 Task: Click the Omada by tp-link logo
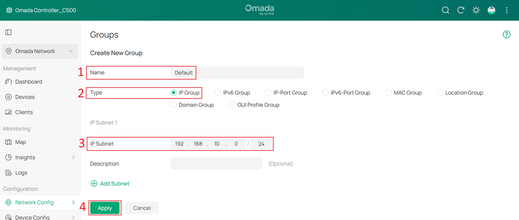click(259, 10)
